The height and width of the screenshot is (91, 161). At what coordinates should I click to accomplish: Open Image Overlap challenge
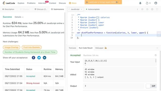[12, 47]
